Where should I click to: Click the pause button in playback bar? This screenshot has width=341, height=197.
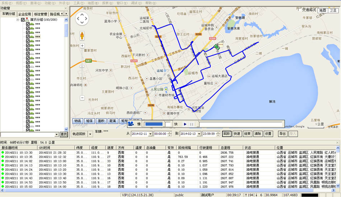pos(191,124)
